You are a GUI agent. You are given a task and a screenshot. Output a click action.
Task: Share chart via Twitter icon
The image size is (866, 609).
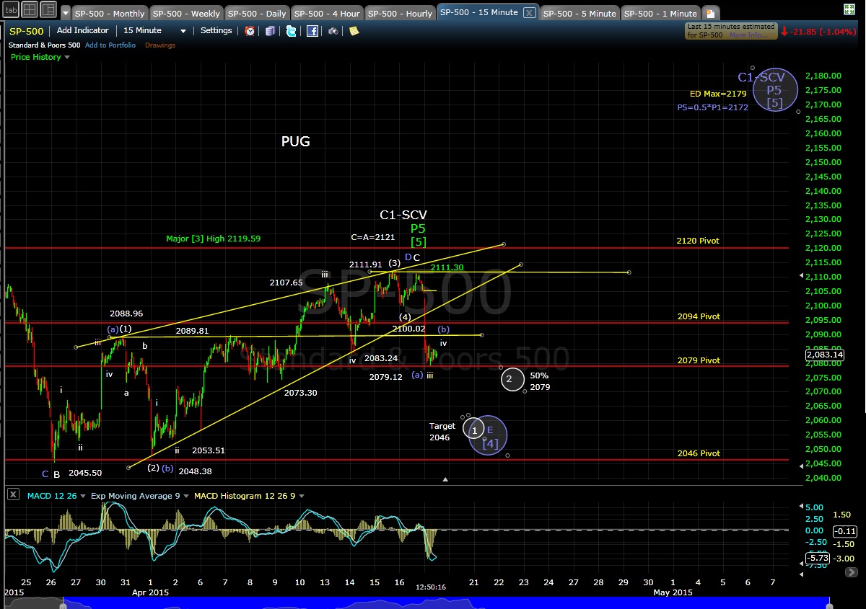coord(291,31)
